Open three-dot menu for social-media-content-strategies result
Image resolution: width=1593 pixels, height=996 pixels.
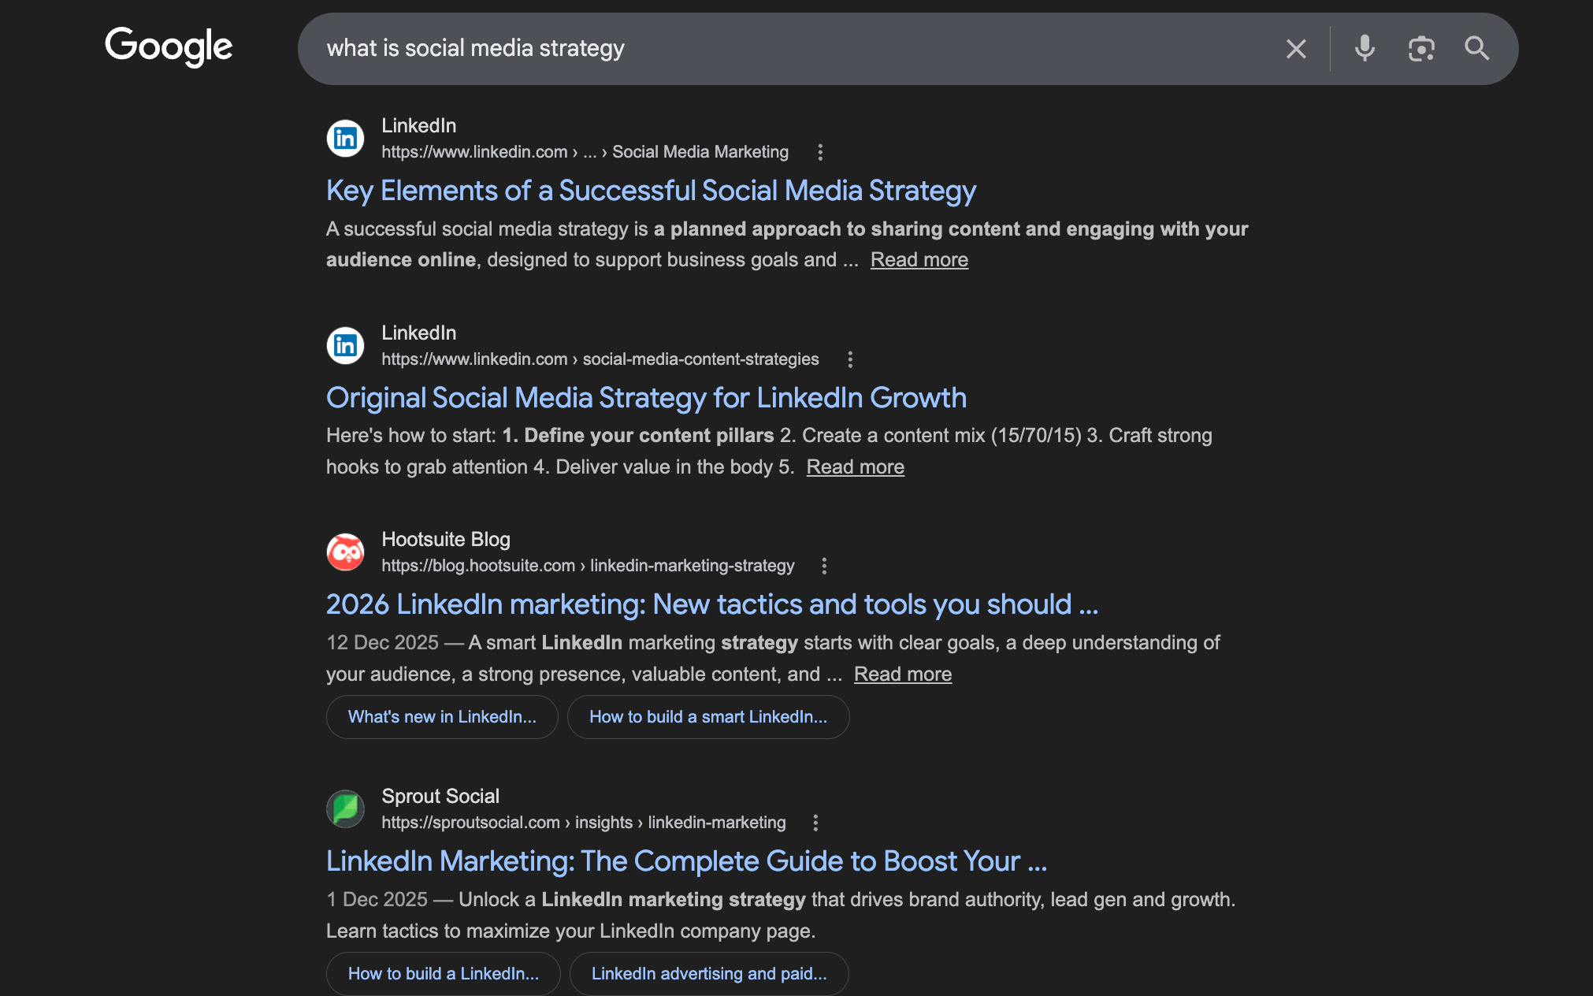850,359
